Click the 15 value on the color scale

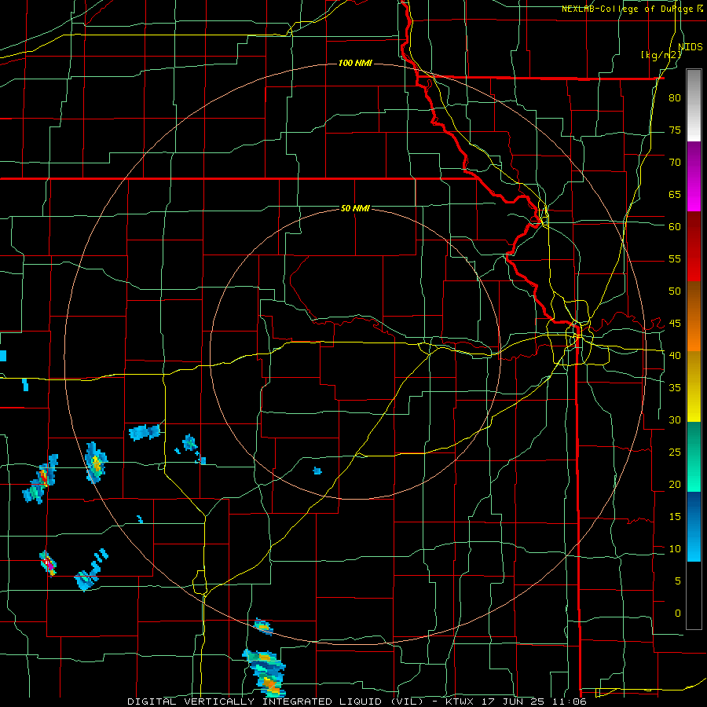coord(675,517)
